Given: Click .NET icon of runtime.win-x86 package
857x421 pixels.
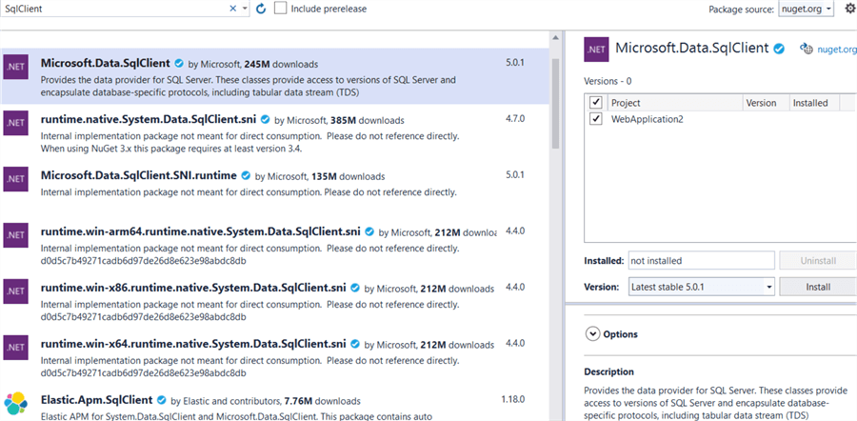Looking at the screenshot, I should [x=15, y=291].
